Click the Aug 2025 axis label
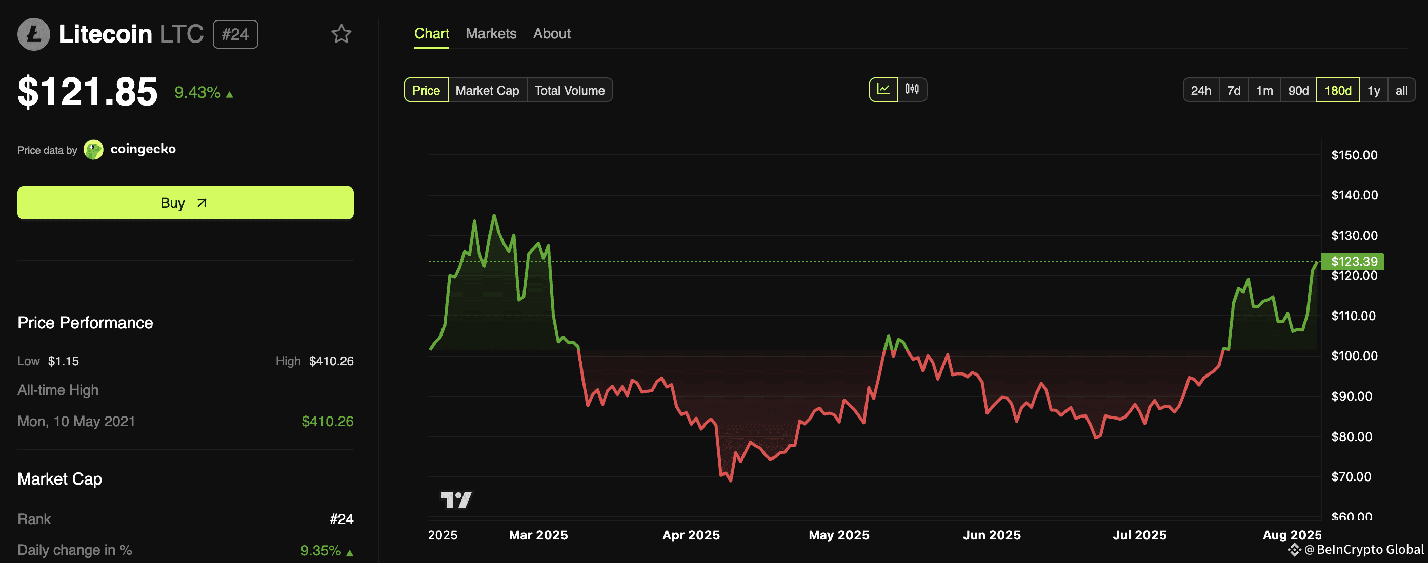 pos(1292,535)
